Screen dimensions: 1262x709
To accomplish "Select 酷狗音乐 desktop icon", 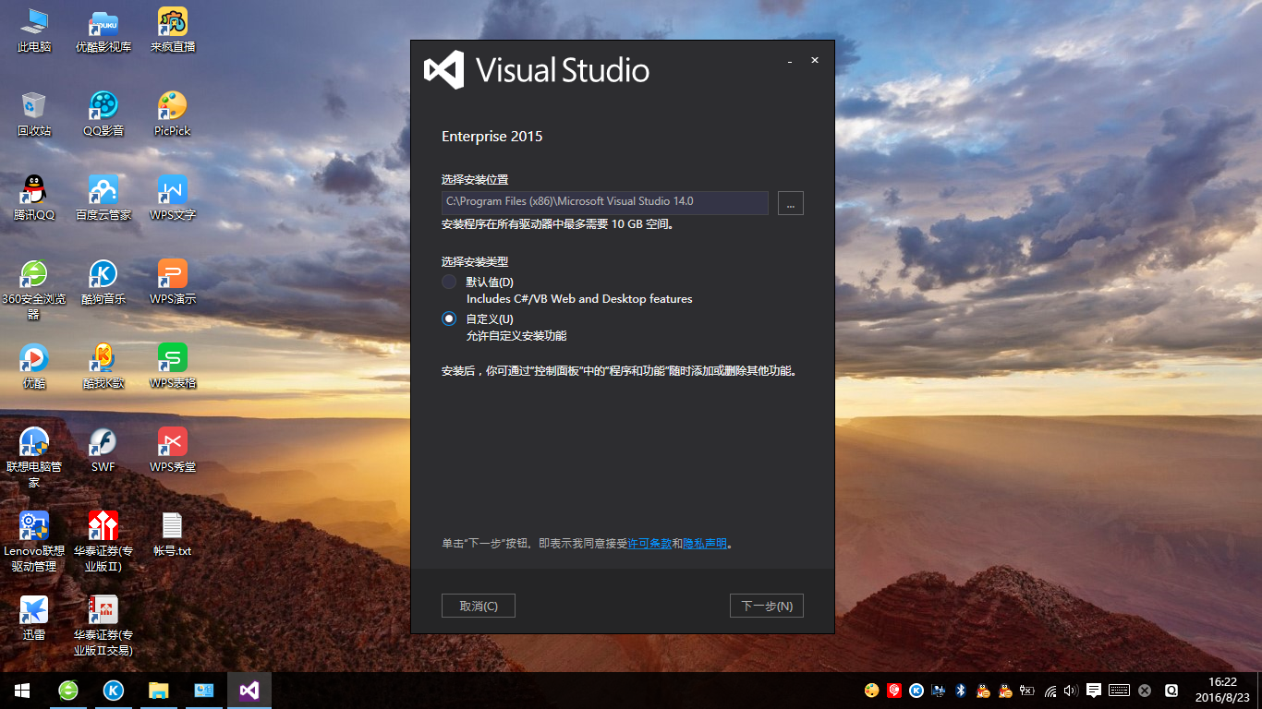I will [x=103, y=282].
